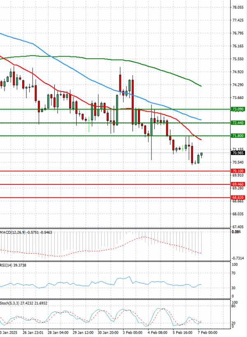Screen dimensions: 247x337
Task: Click the current price 70.985 label
Action: click(x=237, y=153)
